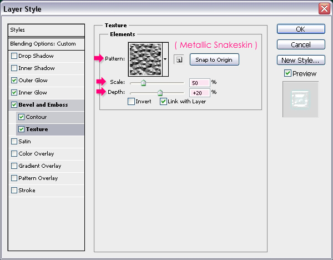333x260 pixels.
Task: Enable the Drop Shadow checkbox
Action: (14, 56)
